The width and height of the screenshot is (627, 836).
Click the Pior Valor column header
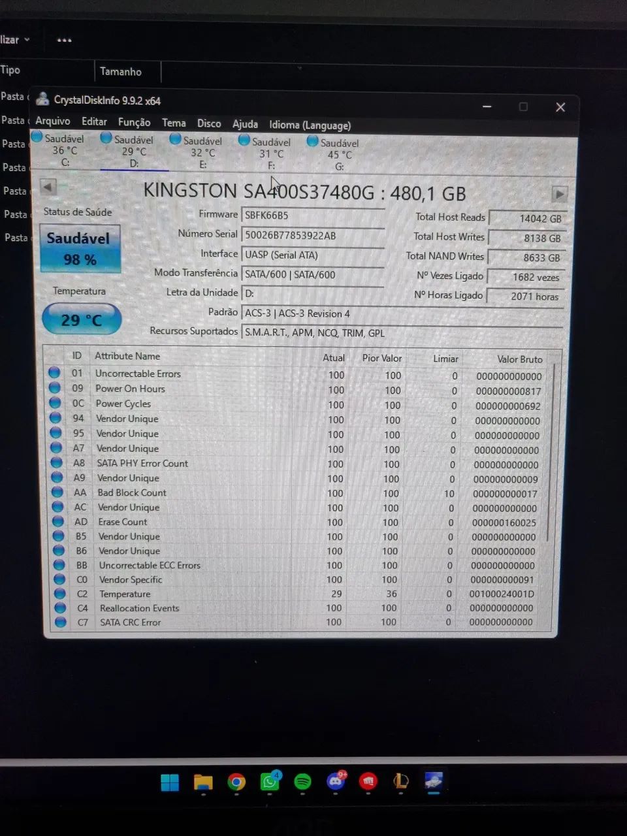pos(382,358)
